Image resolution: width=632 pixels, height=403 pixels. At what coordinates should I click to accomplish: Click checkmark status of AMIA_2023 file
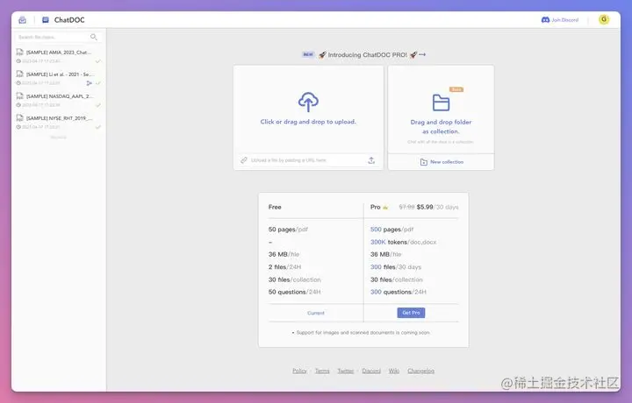point(98,61)
